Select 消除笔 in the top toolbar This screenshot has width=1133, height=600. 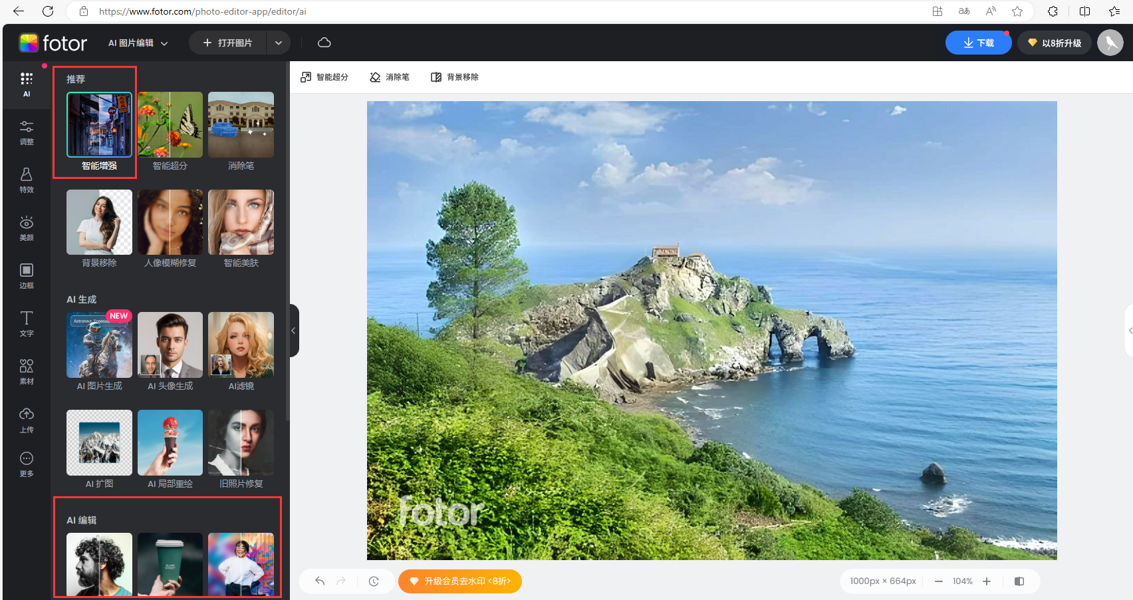pyautogui.click(x=390, y=77)
